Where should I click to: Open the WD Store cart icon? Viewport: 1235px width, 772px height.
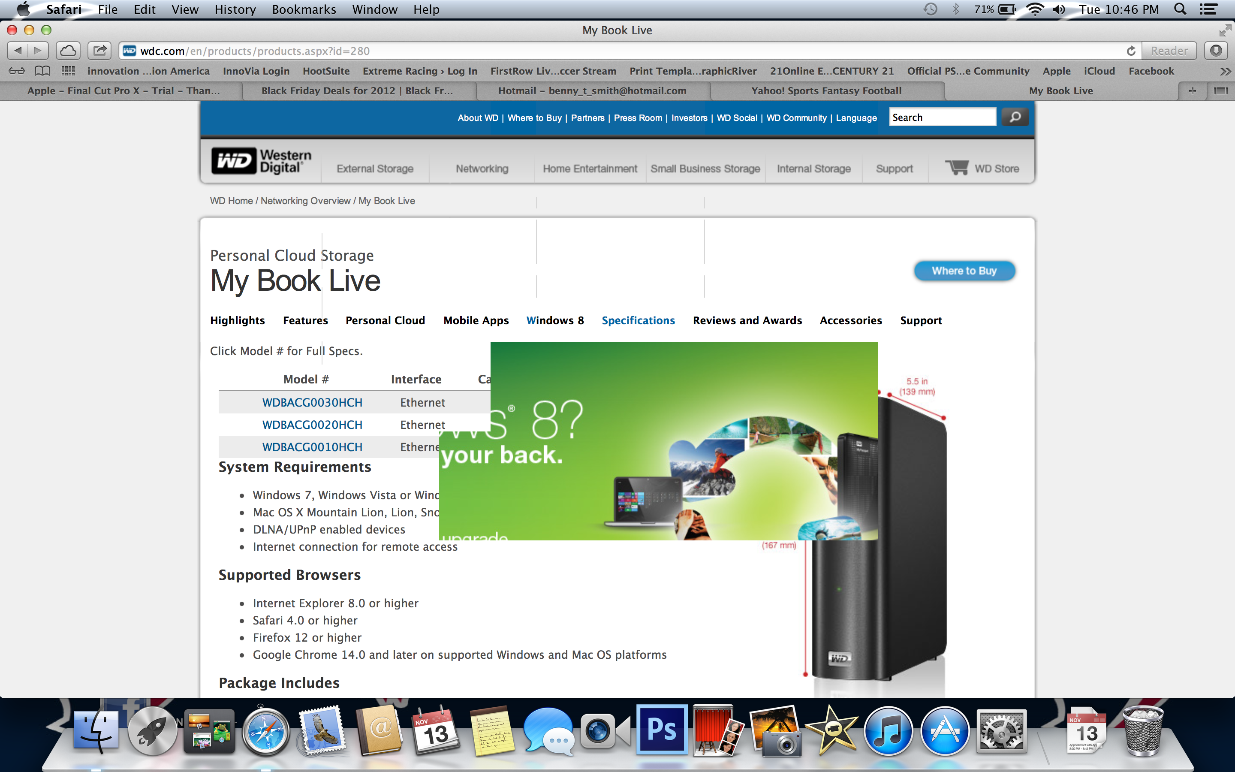coord(957,167)
